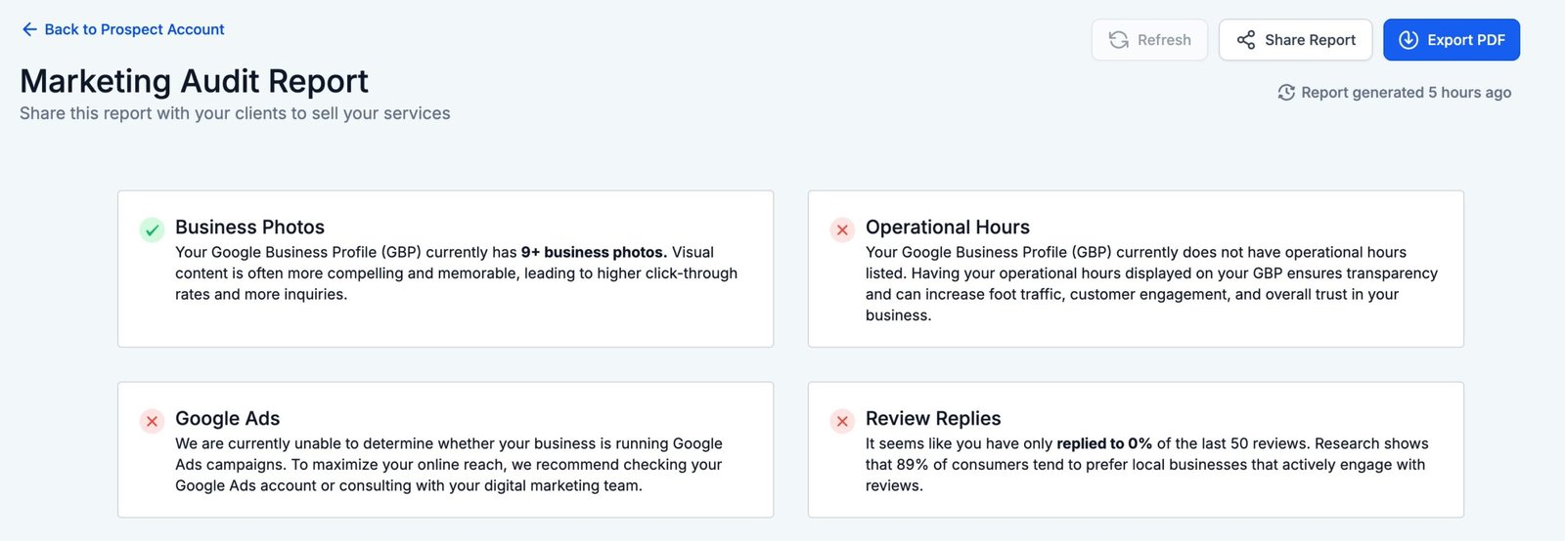Click the download icon in Export PDF
This screenshot has height=541, width=1565.
[1408, 40]
